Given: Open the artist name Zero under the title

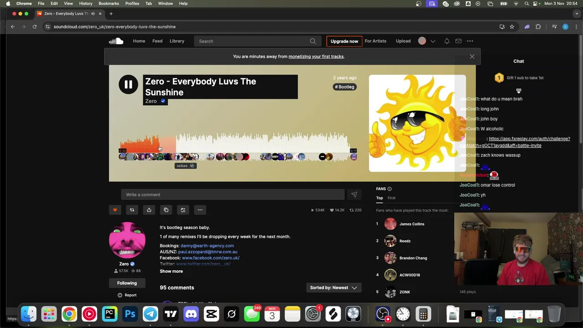Looking at the screenshot, I should [x=151, y=101].
